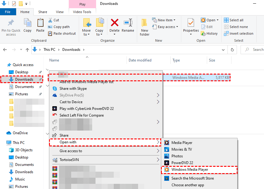Click Choose another app
This screenshot has width=264, height=189.
pos(199,185)
